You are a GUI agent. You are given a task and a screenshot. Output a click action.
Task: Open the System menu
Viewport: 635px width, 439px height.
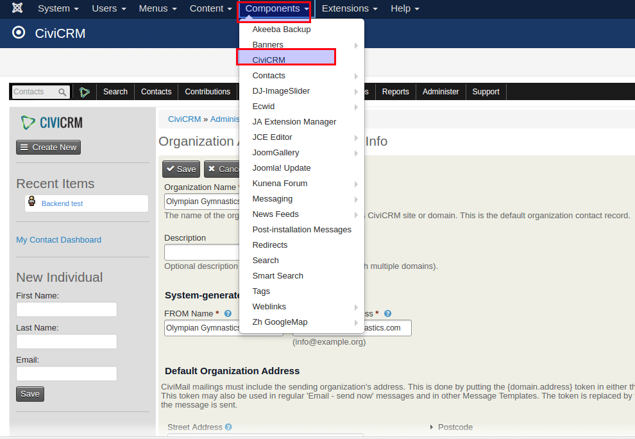pos(58,8)
